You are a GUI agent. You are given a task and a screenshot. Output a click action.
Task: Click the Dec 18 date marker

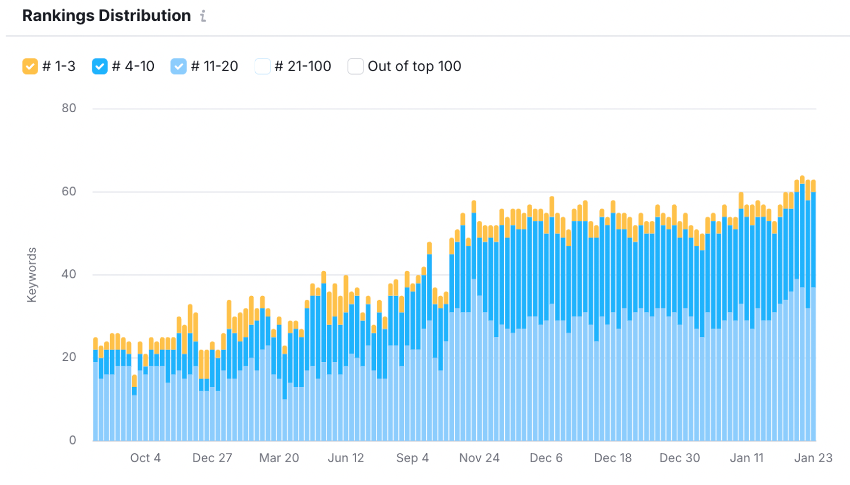(612, 458)
